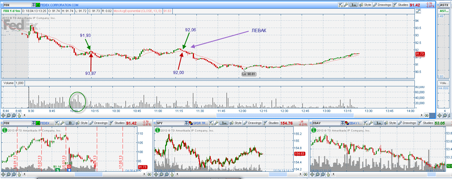Screen dimensions: 452x179
Task: Click the ASTX symbol field in right panel
Action: pyautogui.click(x=444, y=5)
